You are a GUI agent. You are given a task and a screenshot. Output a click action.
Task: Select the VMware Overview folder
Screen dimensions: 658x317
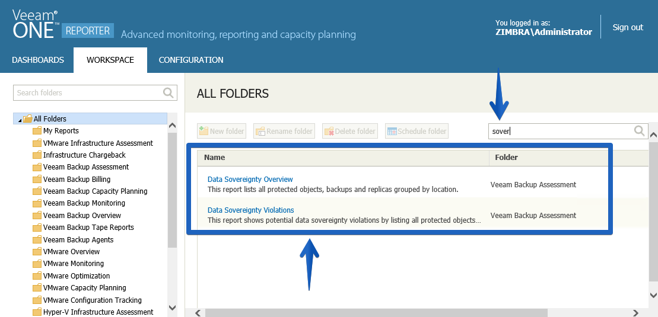pos(71,252)
